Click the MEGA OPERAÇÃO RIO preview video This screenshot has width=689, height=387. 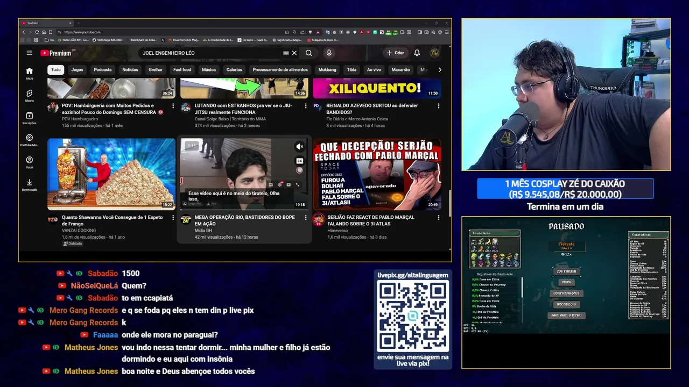coord(244,174)
